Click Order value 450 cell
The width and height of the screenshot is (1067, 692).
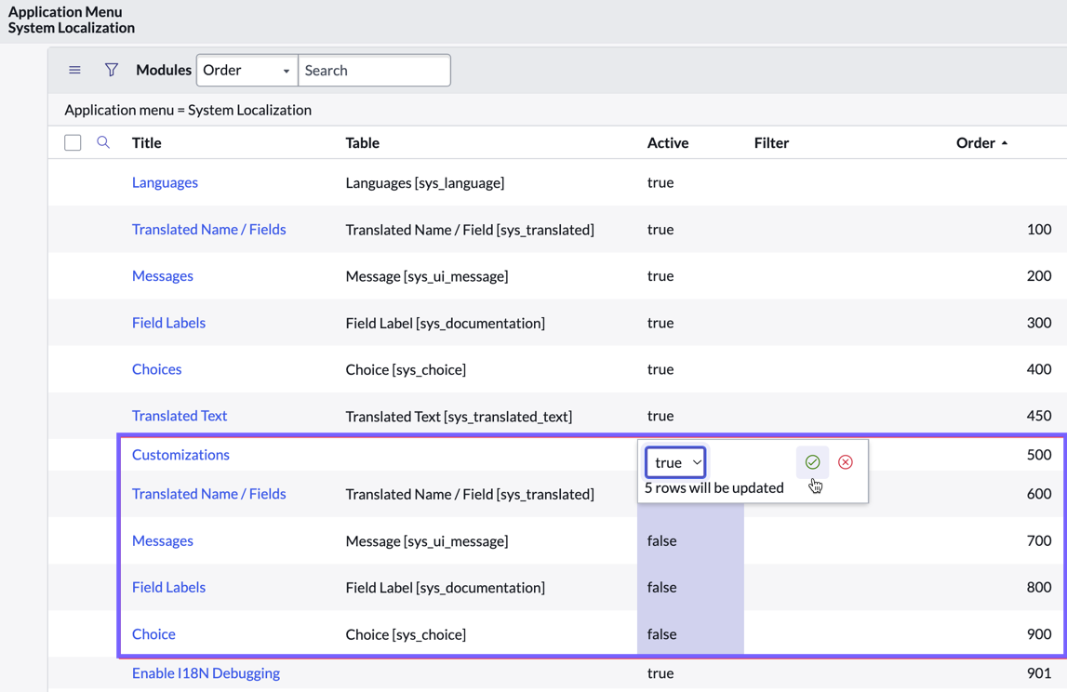click(1038, 416)
